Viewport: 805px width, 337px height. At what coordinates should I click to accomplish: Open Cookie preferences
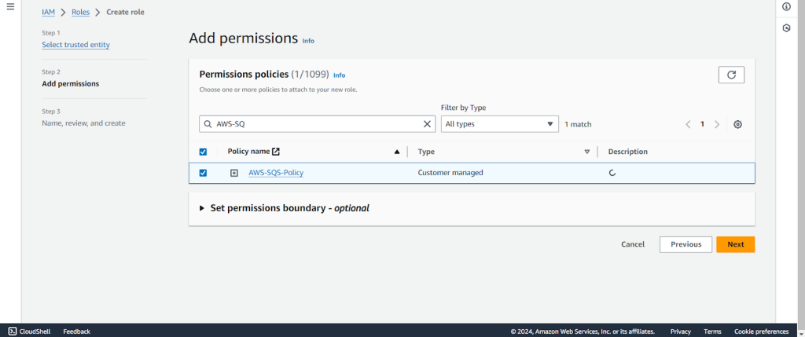(x=761, y=332)
